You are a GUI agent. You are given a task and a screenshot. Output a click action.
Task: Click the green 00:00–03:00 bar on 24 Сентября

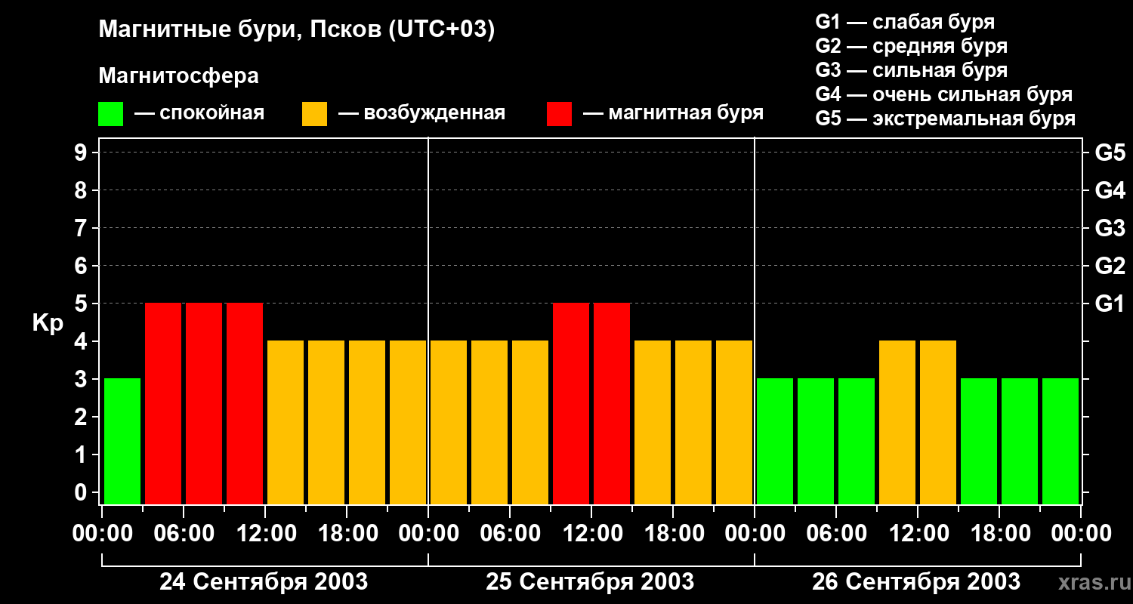coord(122,442)
